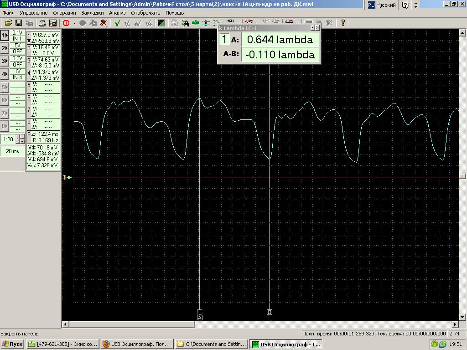Open channel 2 voltage range 5V selector
The height and width of the screenshot is (350, 467).
(17, 46)
